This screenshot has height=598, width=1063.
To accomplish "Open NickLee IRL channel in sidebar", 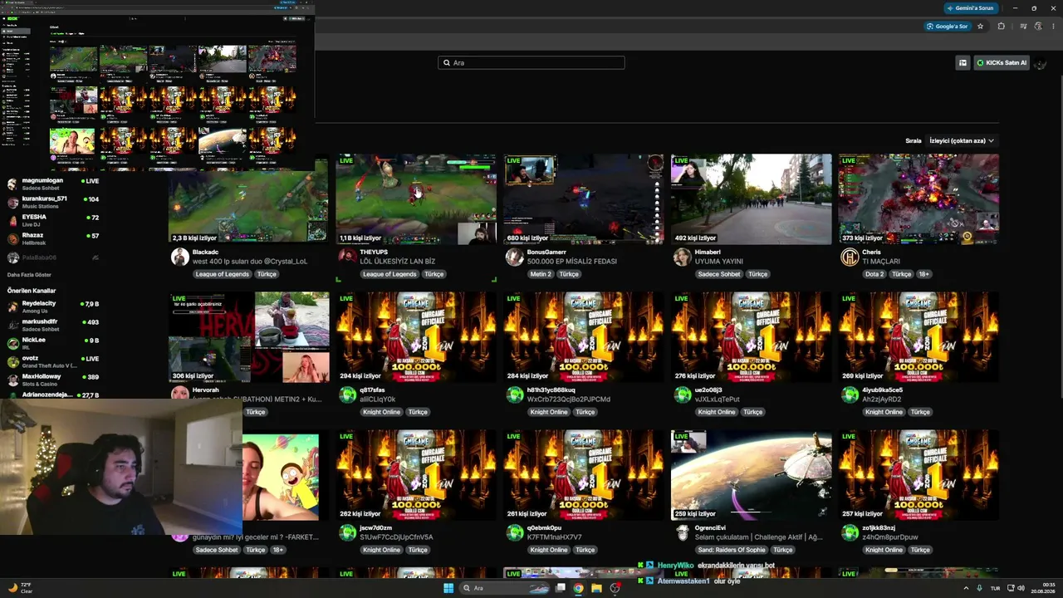I will point(53,344).
